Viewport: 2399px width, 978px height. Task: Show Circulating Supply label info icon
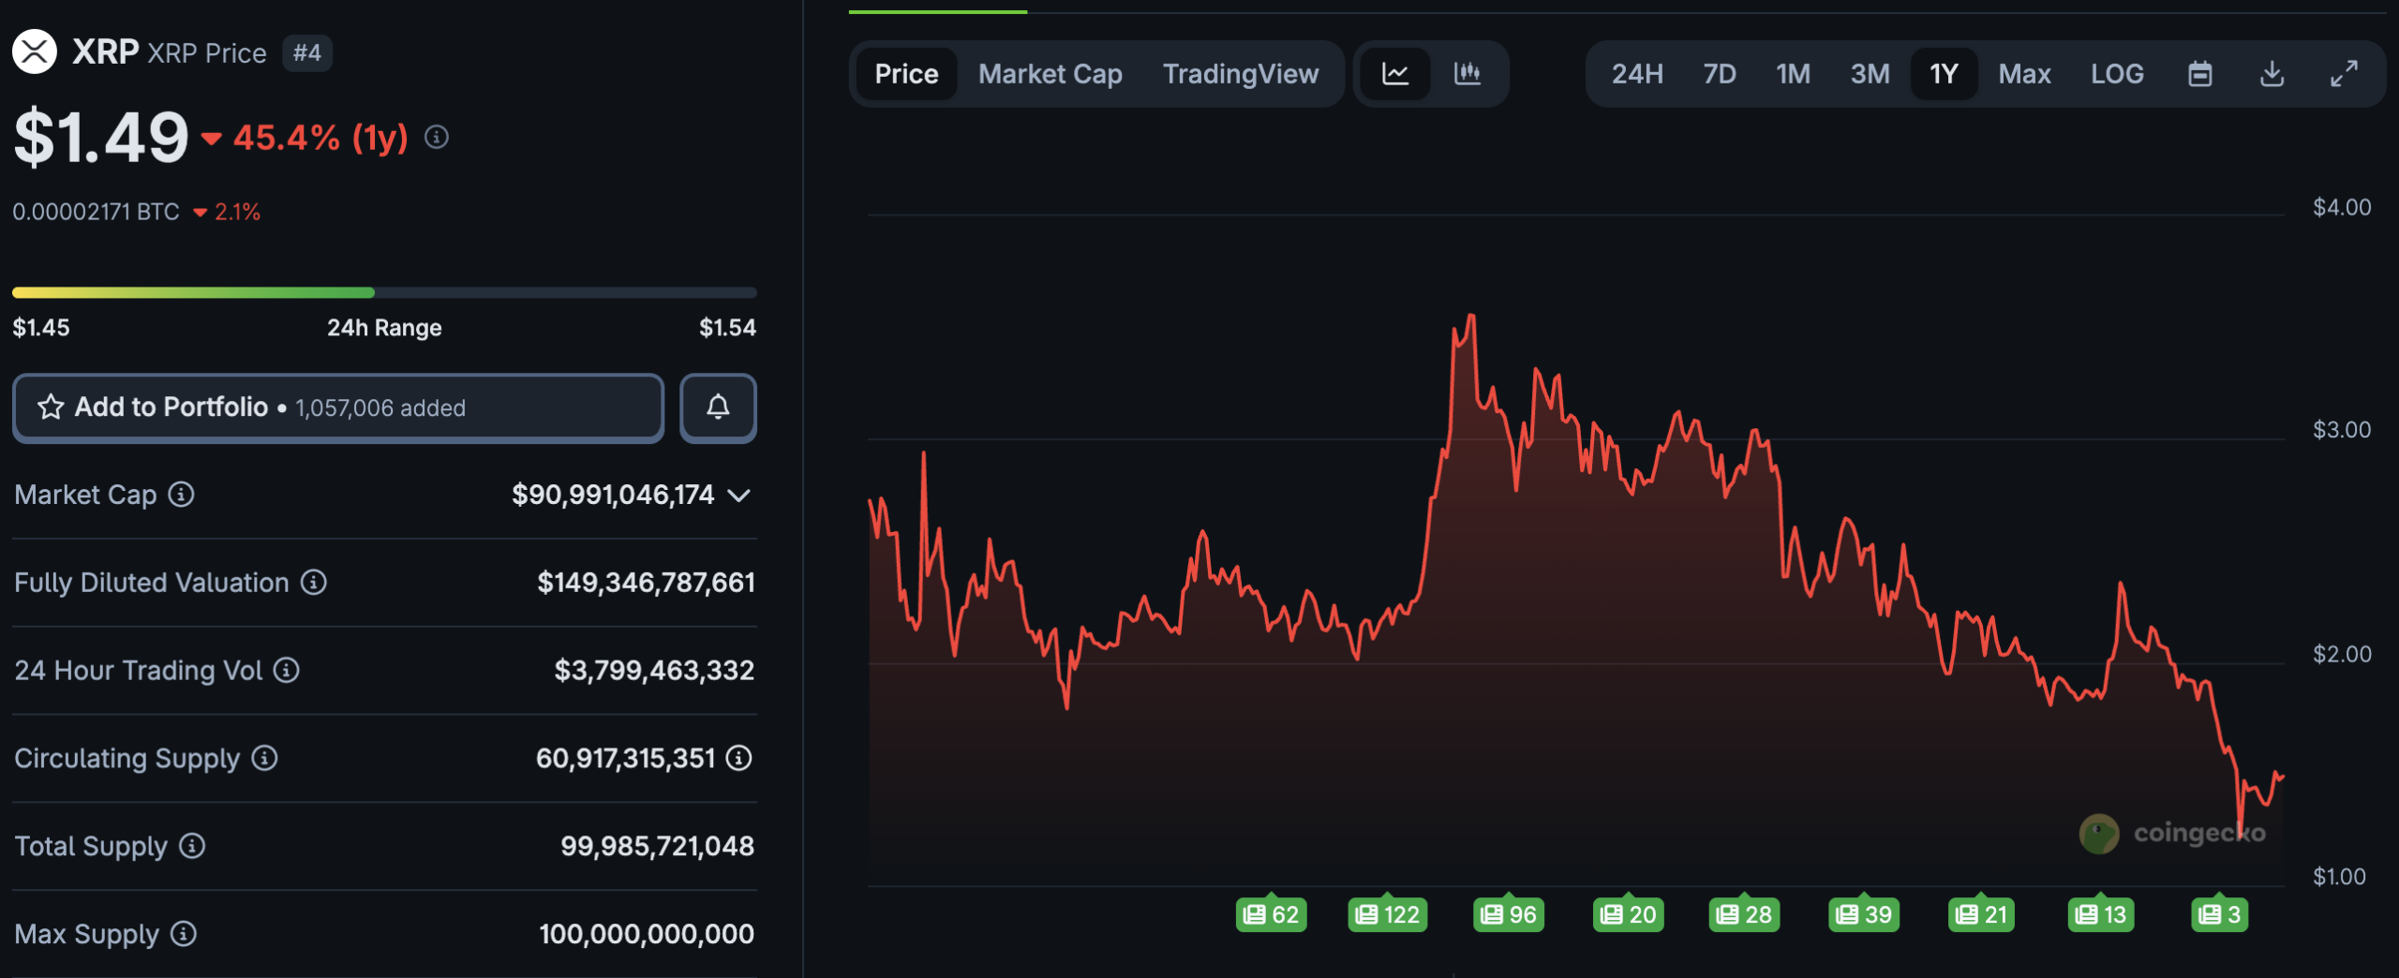pos(265,758)
